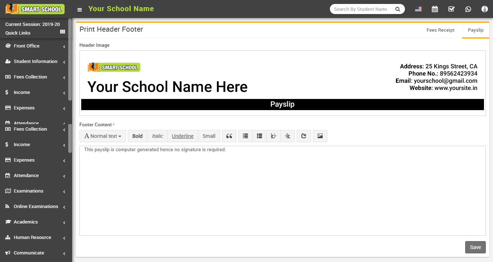Open the WhatsApp chat icon

[x=468, y=9]
